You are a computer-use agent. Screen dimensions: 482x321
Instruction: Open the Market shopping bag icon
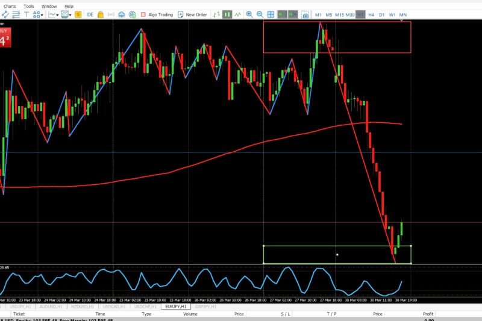(101, 14)
